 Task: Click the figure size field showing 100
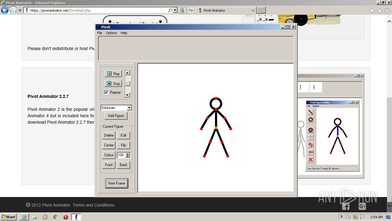(x=121, y=155)
